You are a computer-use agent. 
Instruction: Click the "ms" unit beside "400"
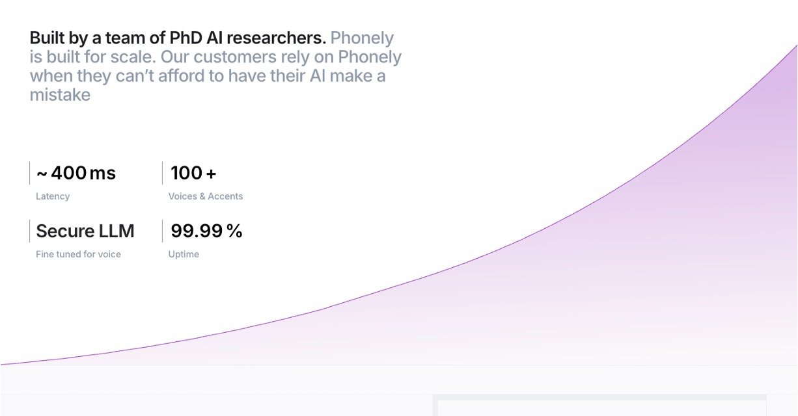click(103, 173)
